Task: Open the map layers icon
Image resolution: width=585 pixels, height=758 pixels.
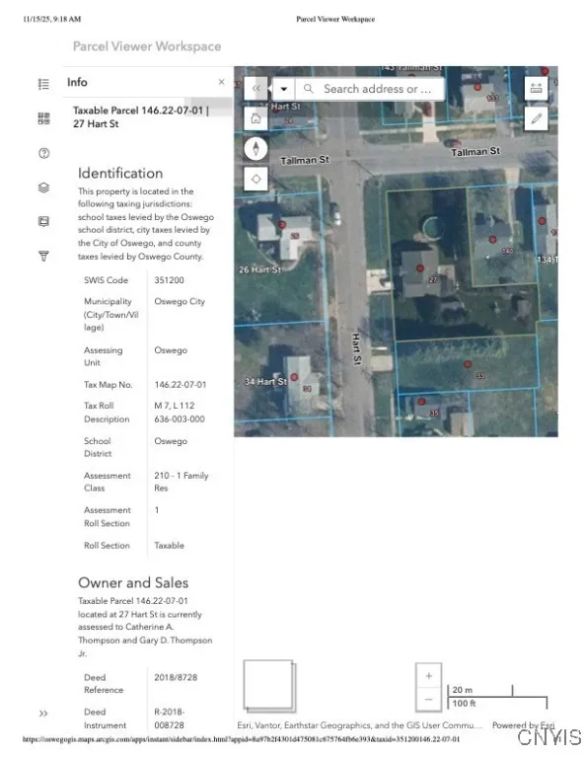Action: (x=43, y=188)
